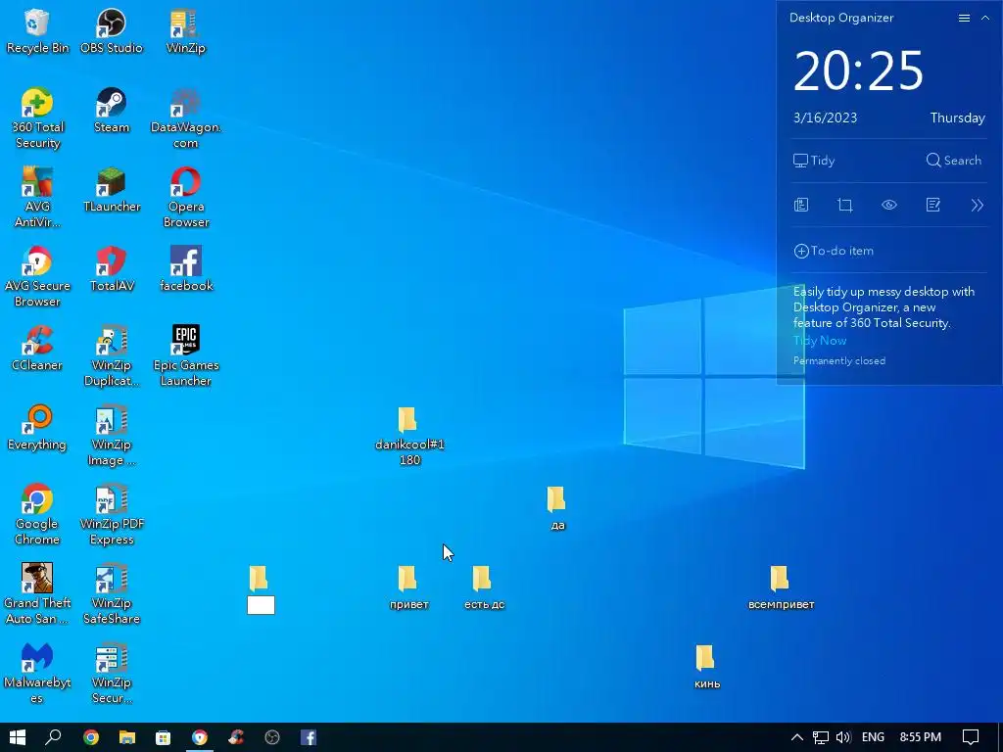This screenshot has width=1003, height=752.
Task: Click the crop screenshot icon
Action: [845, 206]
